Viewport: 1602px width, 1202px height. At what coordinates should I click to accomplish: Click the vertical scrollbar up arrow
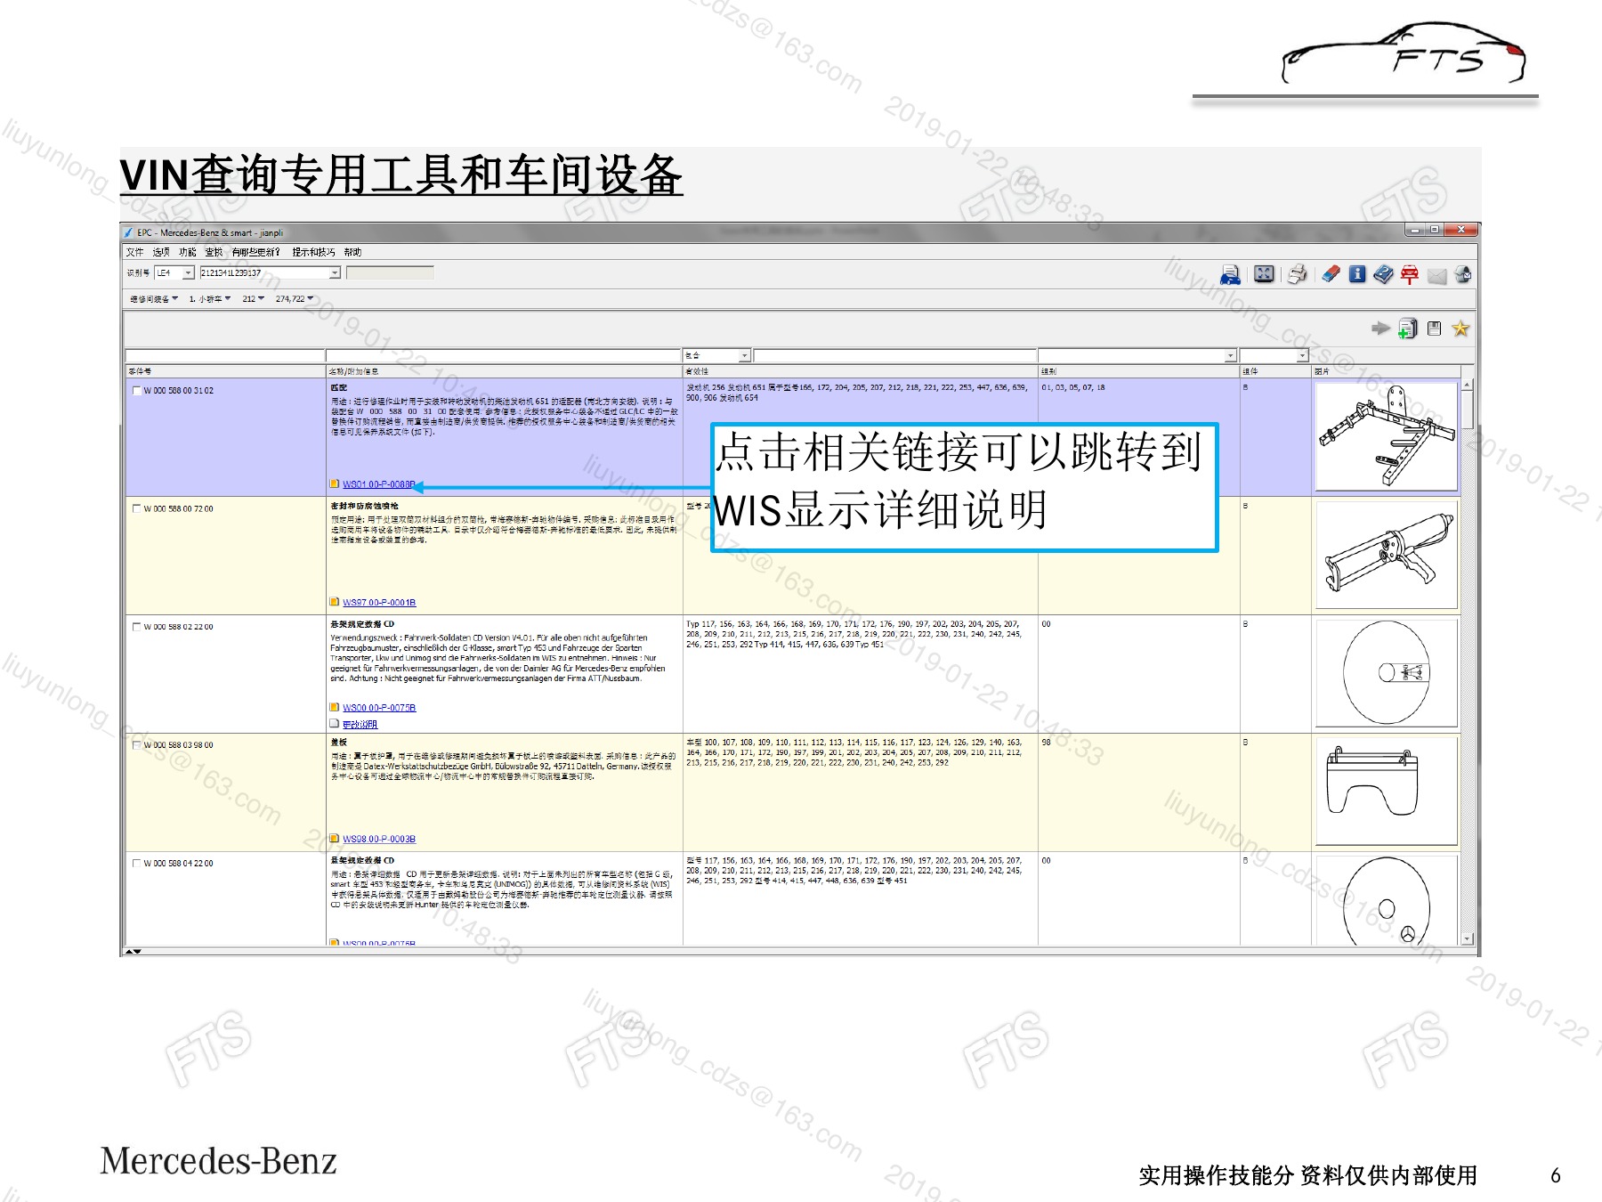point(1467,384)
